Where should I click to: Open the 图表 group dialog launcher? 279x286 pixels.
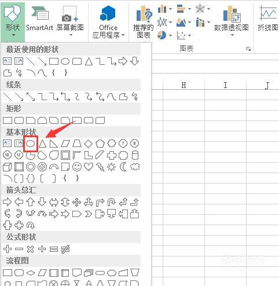248,49
